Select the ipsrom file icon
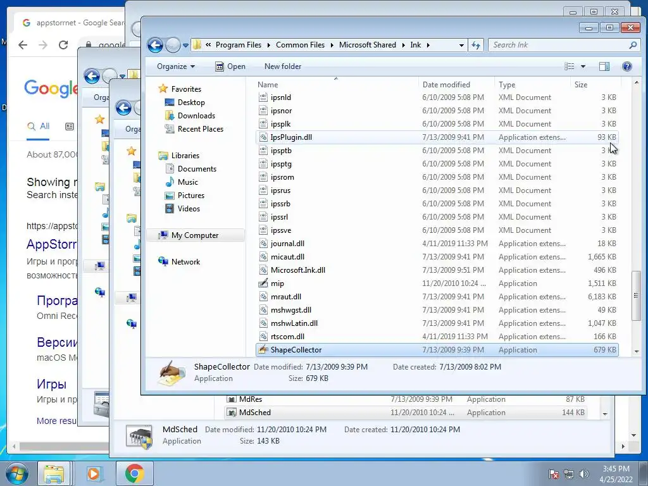The height and width of the screenshot is (486, 648). [263, 177]
